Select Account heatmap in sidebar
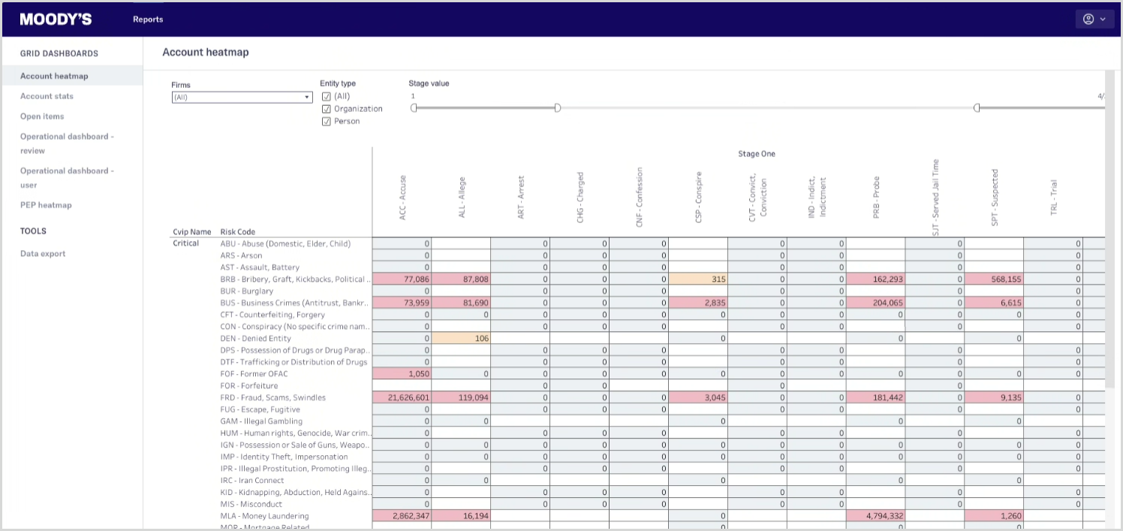Screen dimensions: 1123x531 [54, 76]
